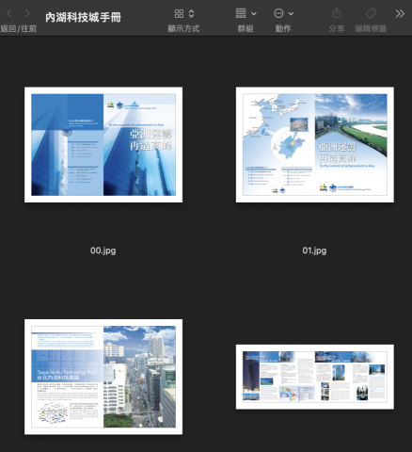Viewport: 412px width, 452px height.
Task: Go back with the left arrow
Action: pyautogui.click(x=9, y=13)
